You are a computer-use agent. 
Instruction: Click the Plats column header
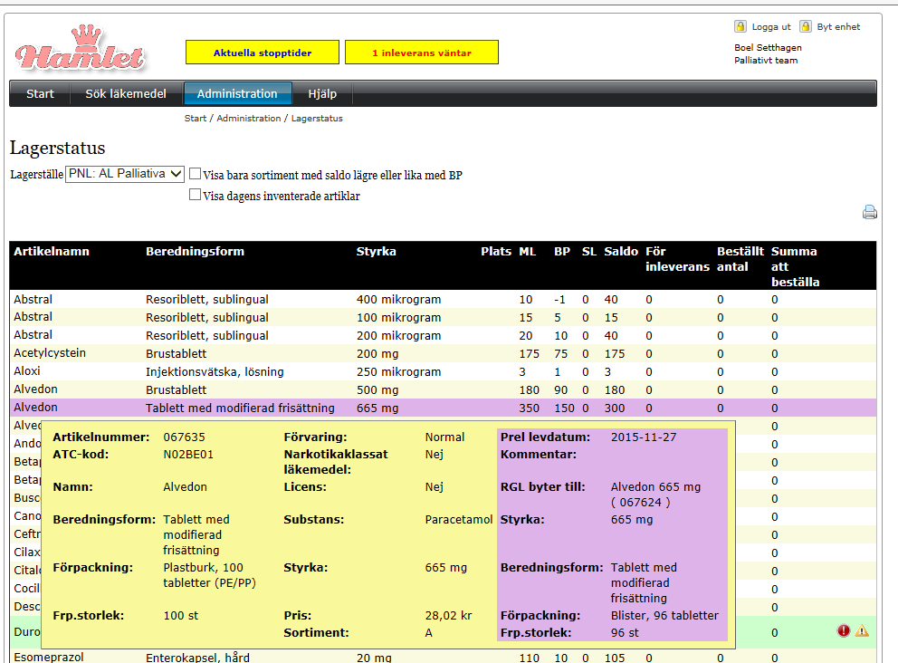click(x=496, y=251)
